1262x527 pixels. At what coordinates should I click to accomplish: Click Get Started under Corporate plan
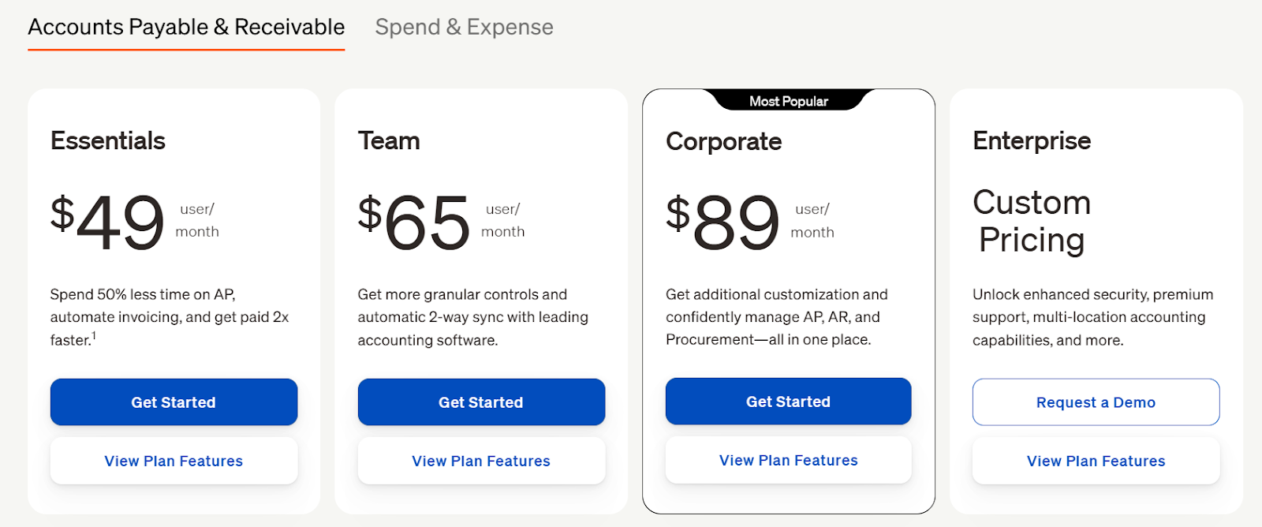pos(788,402)
